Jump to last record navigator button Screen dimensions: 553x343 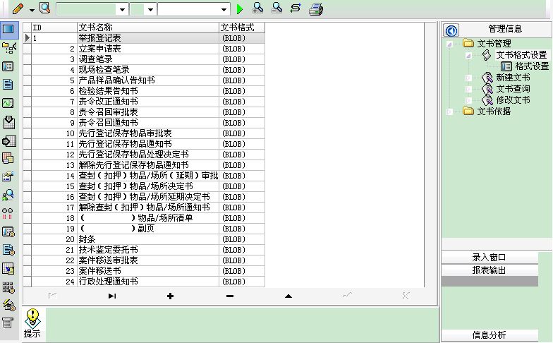112,296
